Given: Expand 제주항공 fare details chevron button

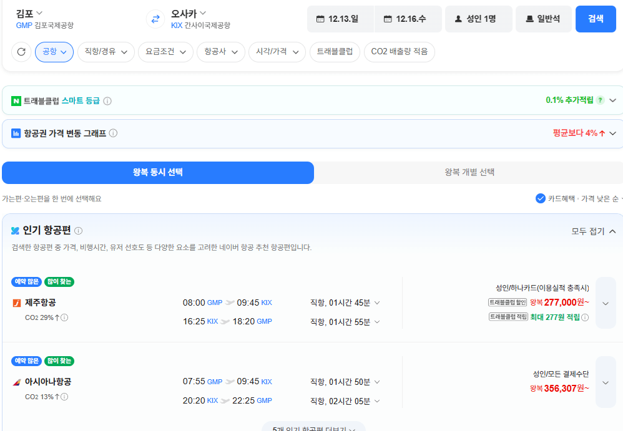Looking at the screenshot, I should (606, 303).
